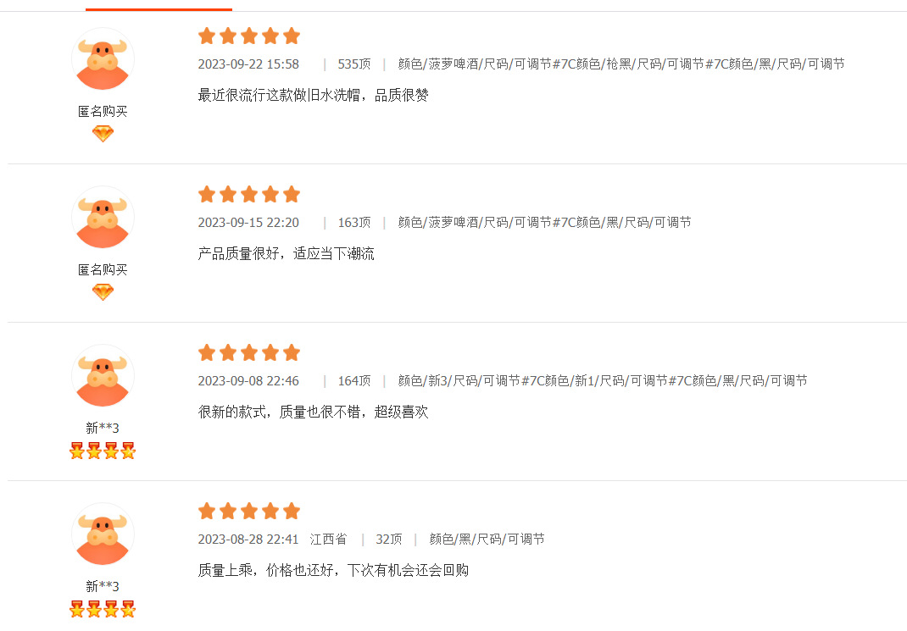Upvote the review with 535顶

(x=354, y=64)
